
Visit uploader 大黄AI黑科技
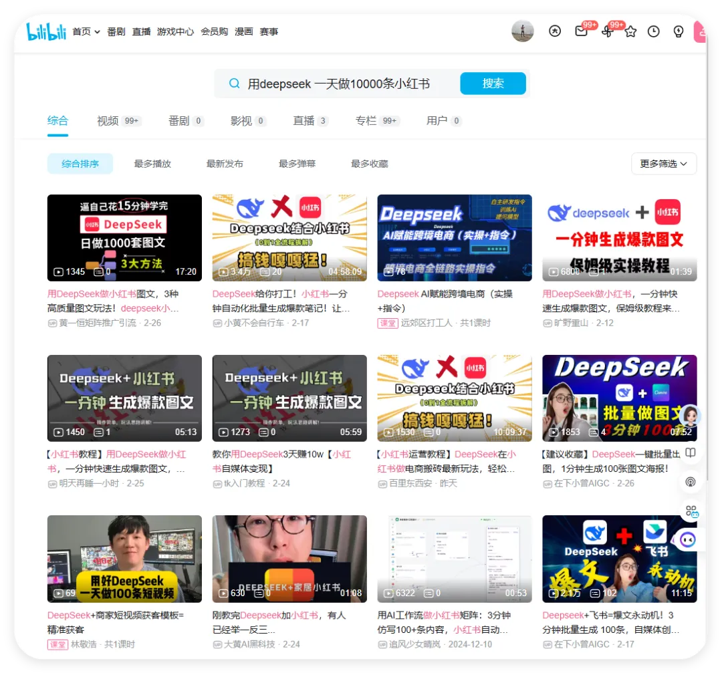tap(249, 644)
